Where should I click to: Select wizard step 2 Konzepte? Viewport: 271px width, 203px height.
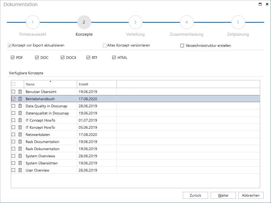84,22
